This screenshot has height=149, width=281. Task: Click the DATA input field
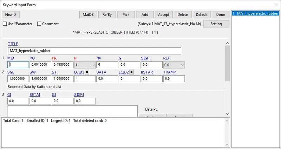click(107, 79)
